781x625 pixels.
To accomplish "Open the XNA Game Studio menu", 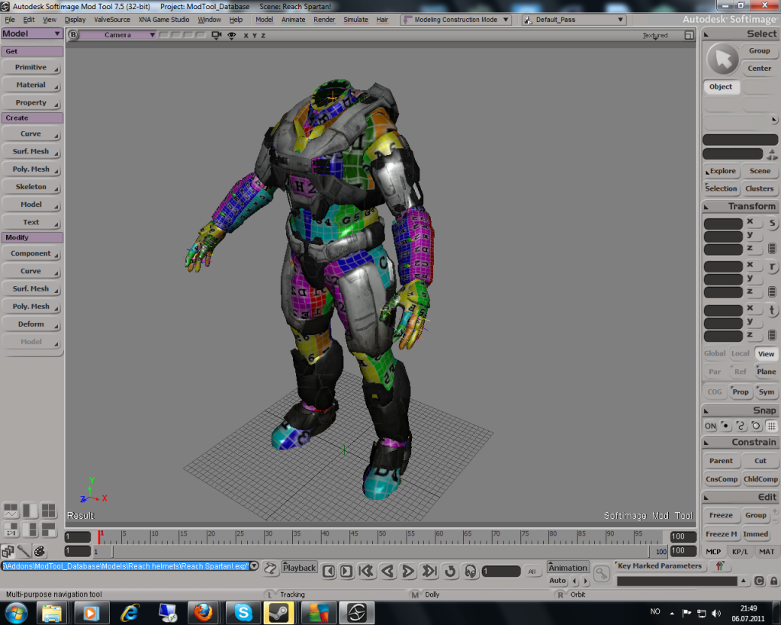I will pyautogui.click(x=164, y=19).
